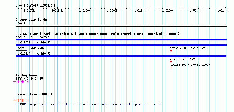Click the RefSeq Genes track title
This screenshot has height=112, width=234.
(x=27, y=75)
